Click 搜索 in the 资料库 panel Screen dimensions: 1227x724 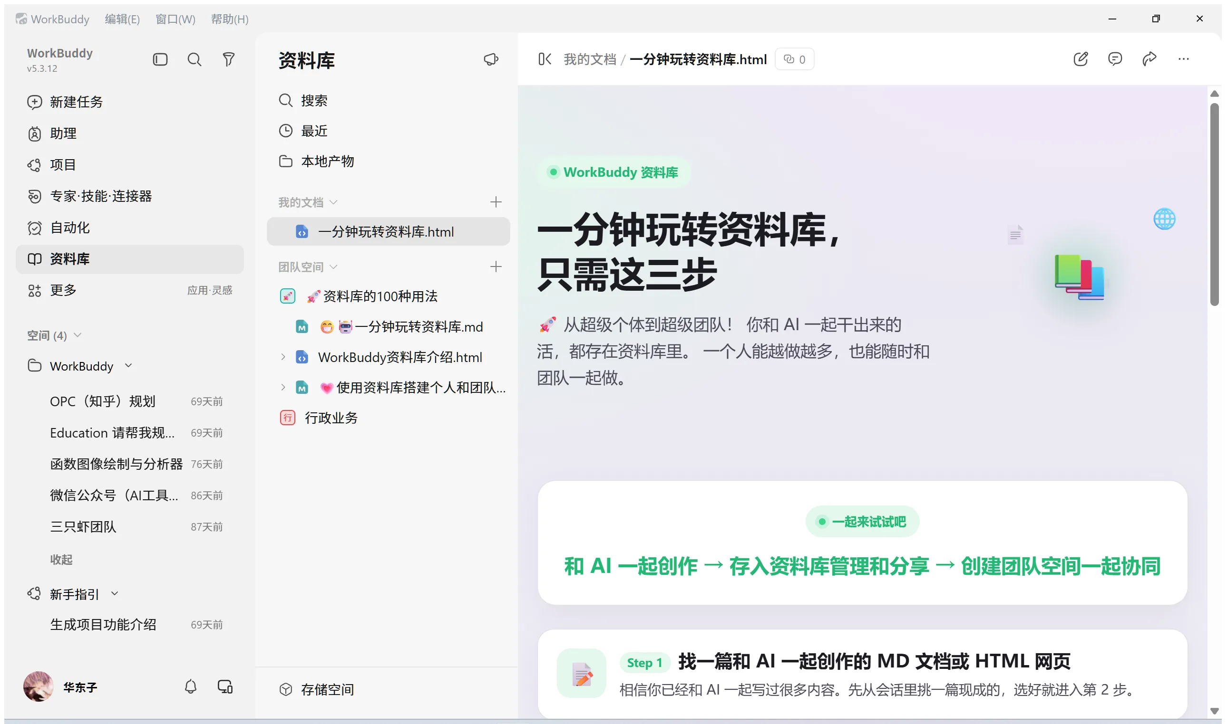click(x=388, y=101)
